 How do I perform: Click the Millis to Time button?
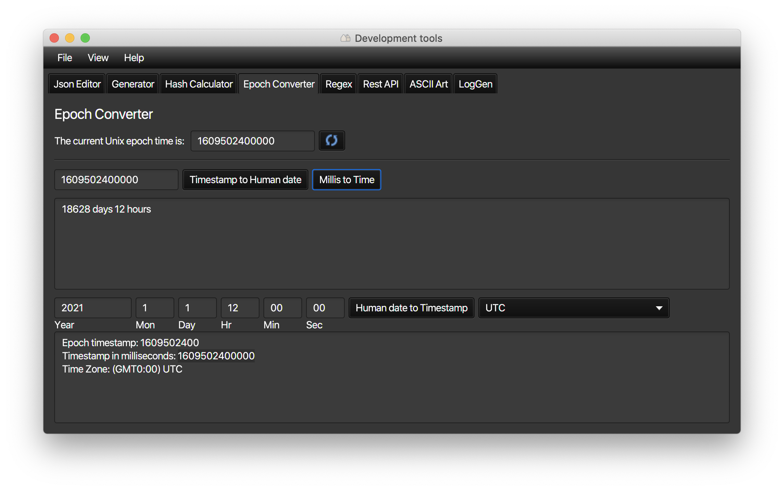click(347, 180)
